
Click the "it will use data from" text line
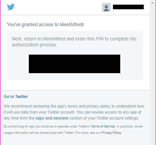(73, 112)
